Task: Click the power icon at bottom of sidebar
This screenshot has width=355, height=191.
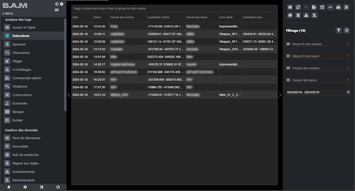Action: (x=58, y=187)
